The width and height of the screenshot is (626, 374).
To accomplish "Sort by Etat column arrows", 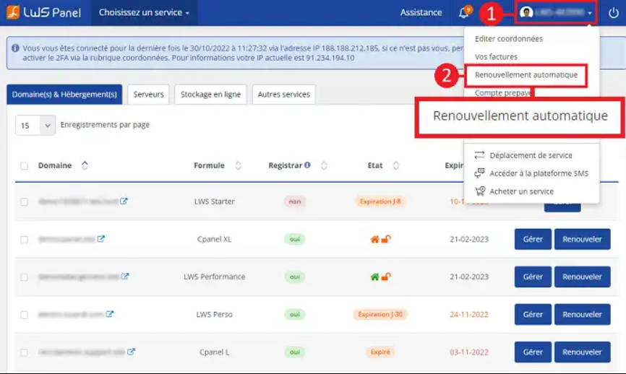I will click(396, 165).
